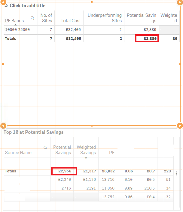Click Potential Savings header in top table
This screenshot has height=212, width=183.
tap(142, 18)
